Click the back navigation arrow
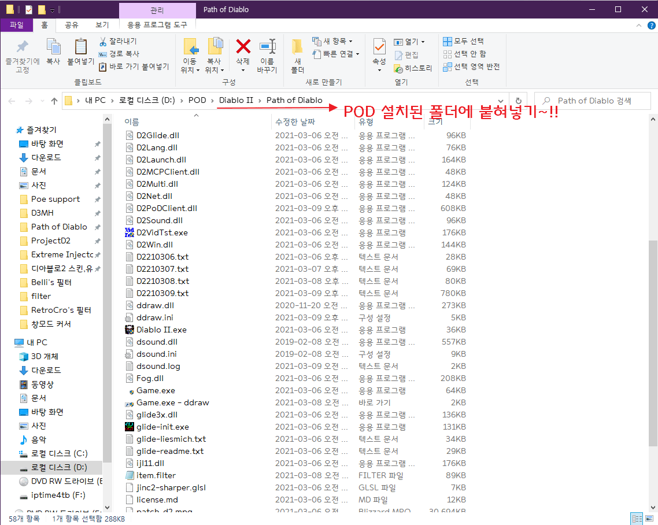 (12, 101)
